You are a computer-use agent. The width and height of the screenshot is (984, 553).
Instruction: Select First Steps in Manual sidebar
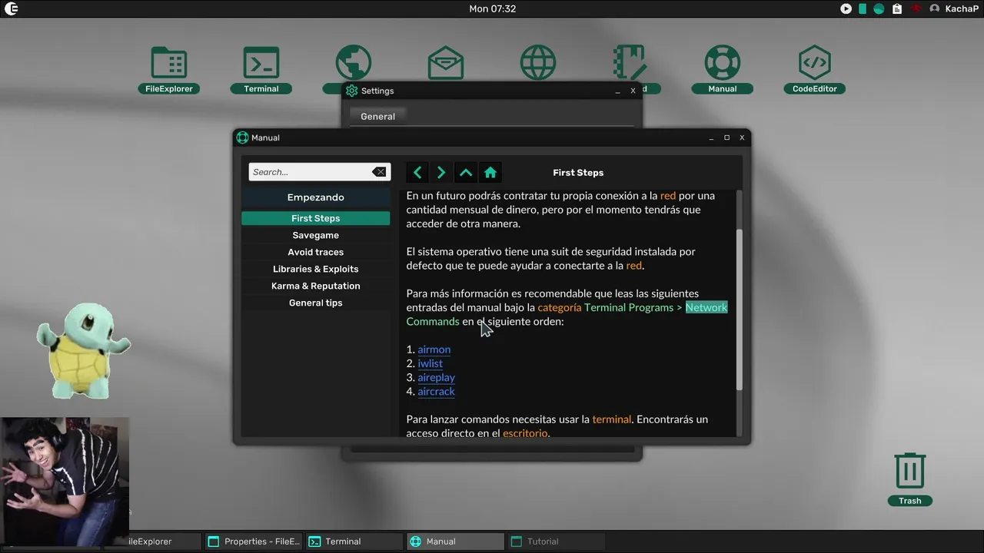coord(315,218)
